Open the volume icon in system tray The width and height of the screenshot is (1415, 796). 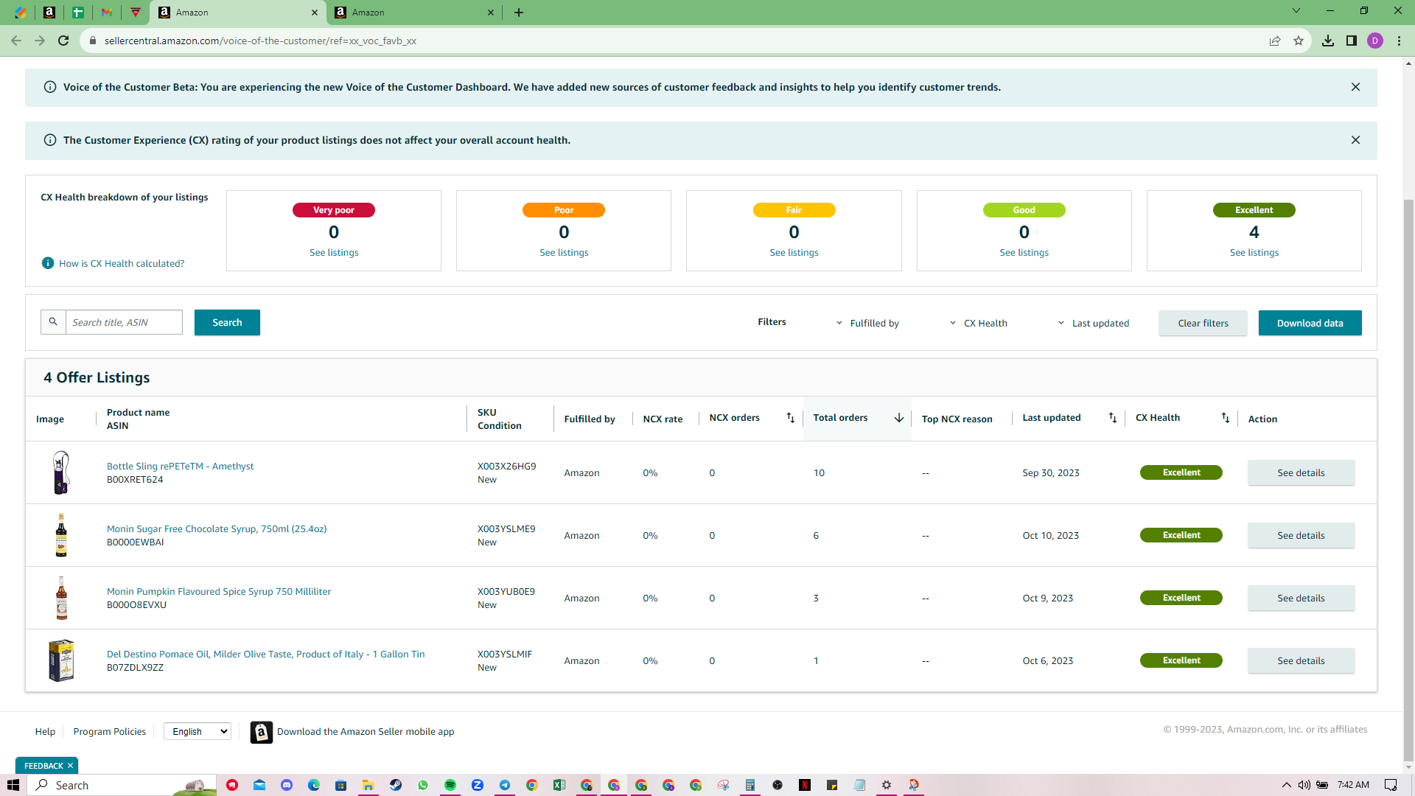click(x=1304, y=785)
